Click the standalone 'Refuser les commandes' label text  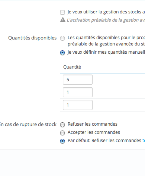93,124
